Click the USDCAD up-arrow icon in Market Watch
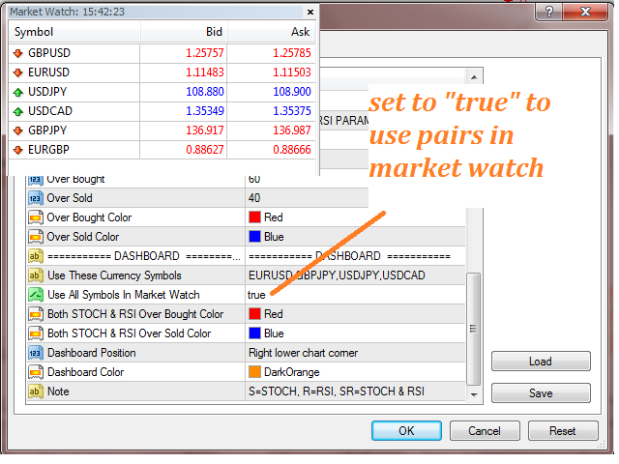 pyautogui.click(x=17, y=111)
